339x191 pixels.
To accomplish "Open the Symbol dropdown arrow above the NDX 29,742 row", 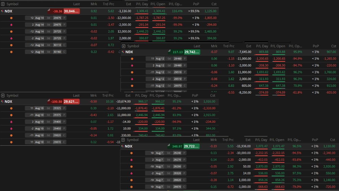I will tap(123, 46).
